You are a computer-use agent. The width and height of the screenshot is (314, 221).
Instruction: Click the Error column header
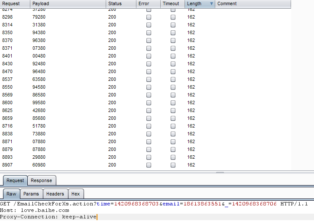tap(148, 4)
